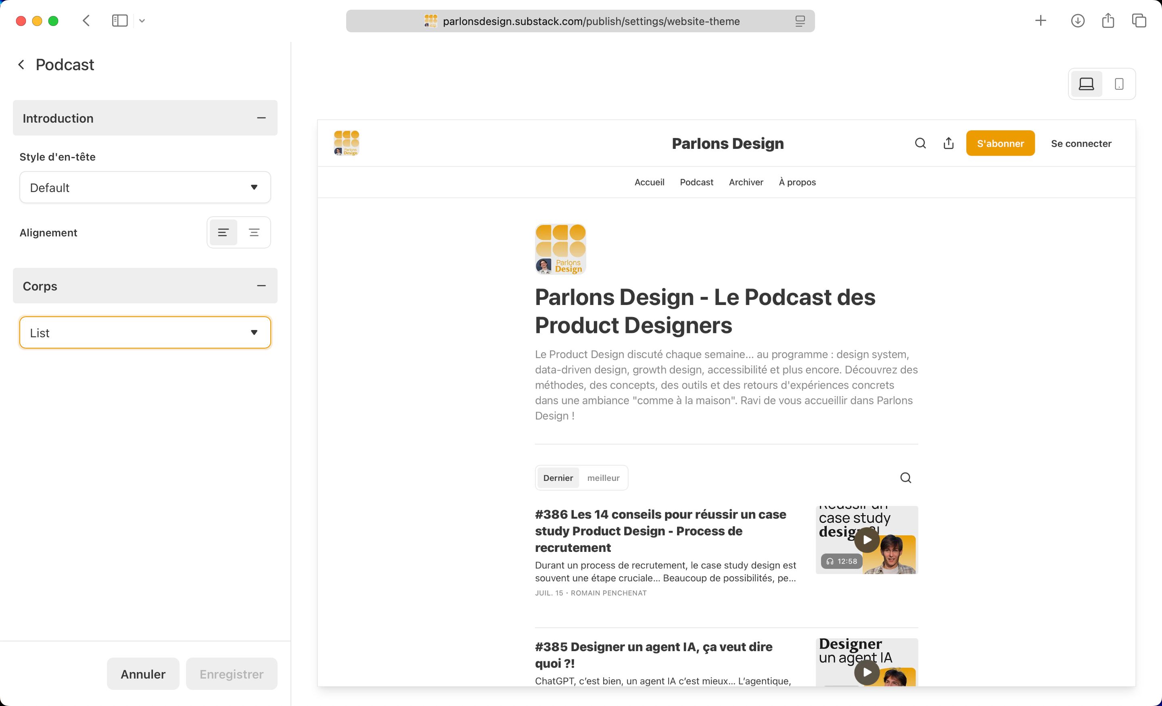The image size is (1162, 706).
Task: Go back from the Podcast settings panel
Action: coord(21,65)
